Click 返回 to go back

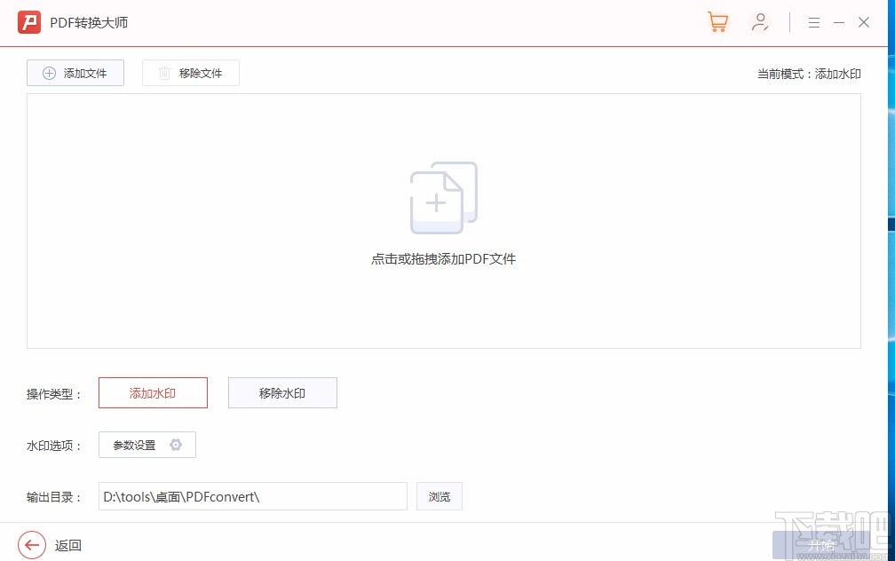click(68, 545)
